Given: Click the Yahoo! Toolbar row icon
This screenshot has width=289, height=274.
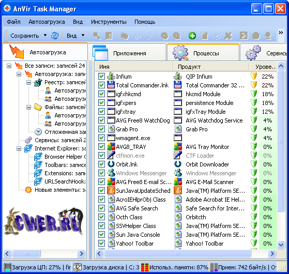Looking at the screenshot, I should 111,243.
